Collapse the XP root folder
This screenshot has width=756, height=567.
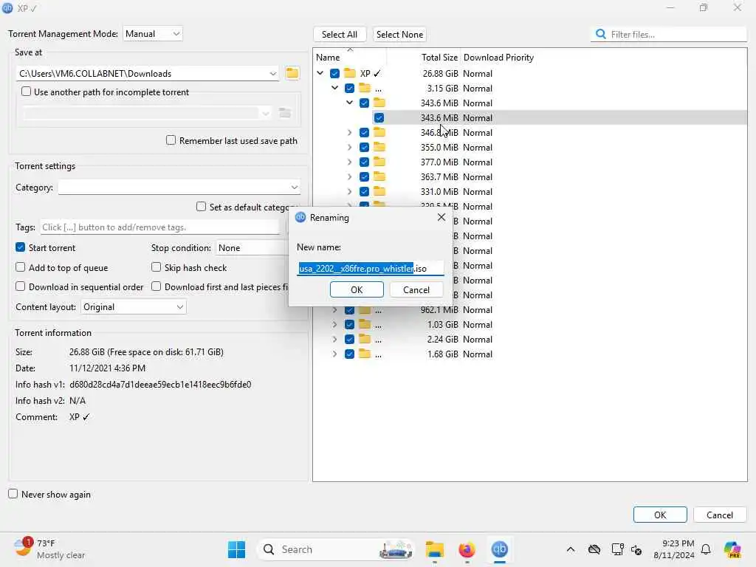point(320,73)
